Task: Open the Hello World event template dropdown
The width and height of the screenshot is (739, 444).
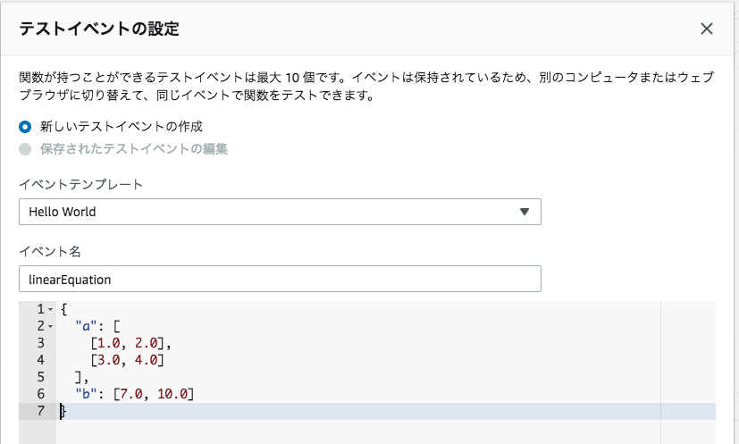Action: (280, 212)
